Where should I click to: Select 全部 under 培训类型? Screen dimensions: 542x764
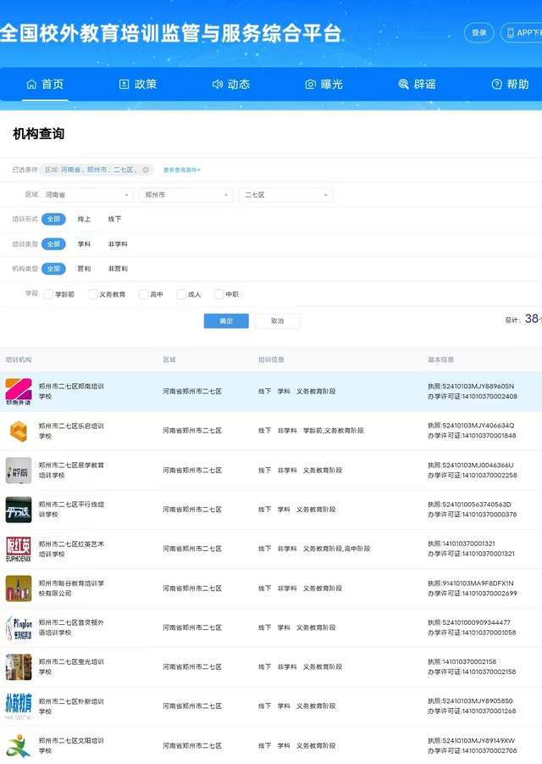click(x=53, y=244)
